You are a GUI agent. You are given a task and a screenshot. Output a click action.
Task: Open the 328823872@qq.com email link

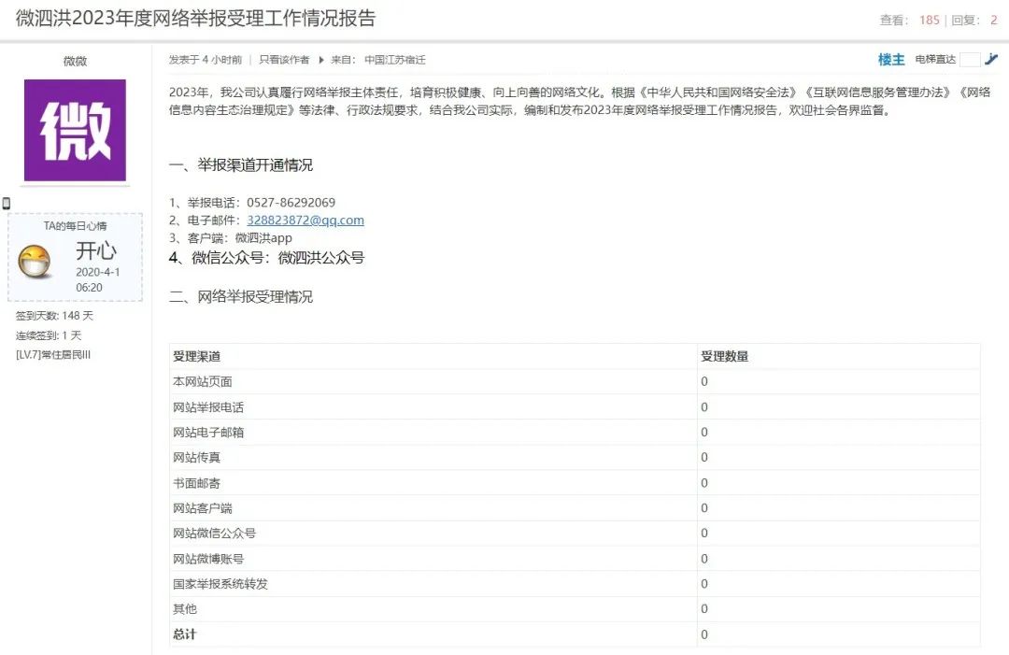click(305, 221)
